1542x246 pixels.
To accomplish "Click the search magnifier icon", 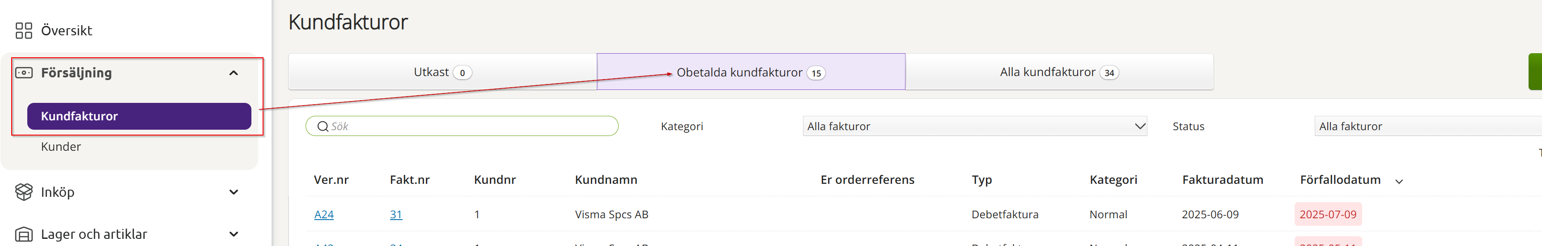I will (323, 126).
